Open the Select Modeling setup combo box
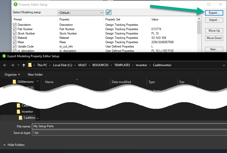The image size is (227, 153). coord(81,13)
